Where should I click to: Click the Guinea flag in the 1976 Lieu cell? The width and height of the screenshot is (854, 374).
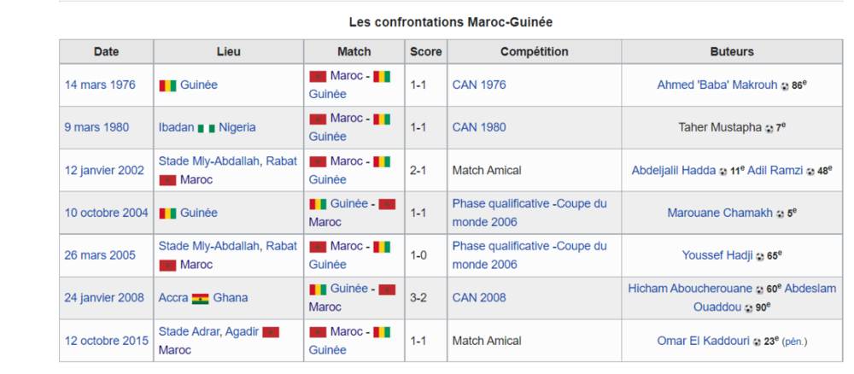pyautogui.click(x=167, y=85)
